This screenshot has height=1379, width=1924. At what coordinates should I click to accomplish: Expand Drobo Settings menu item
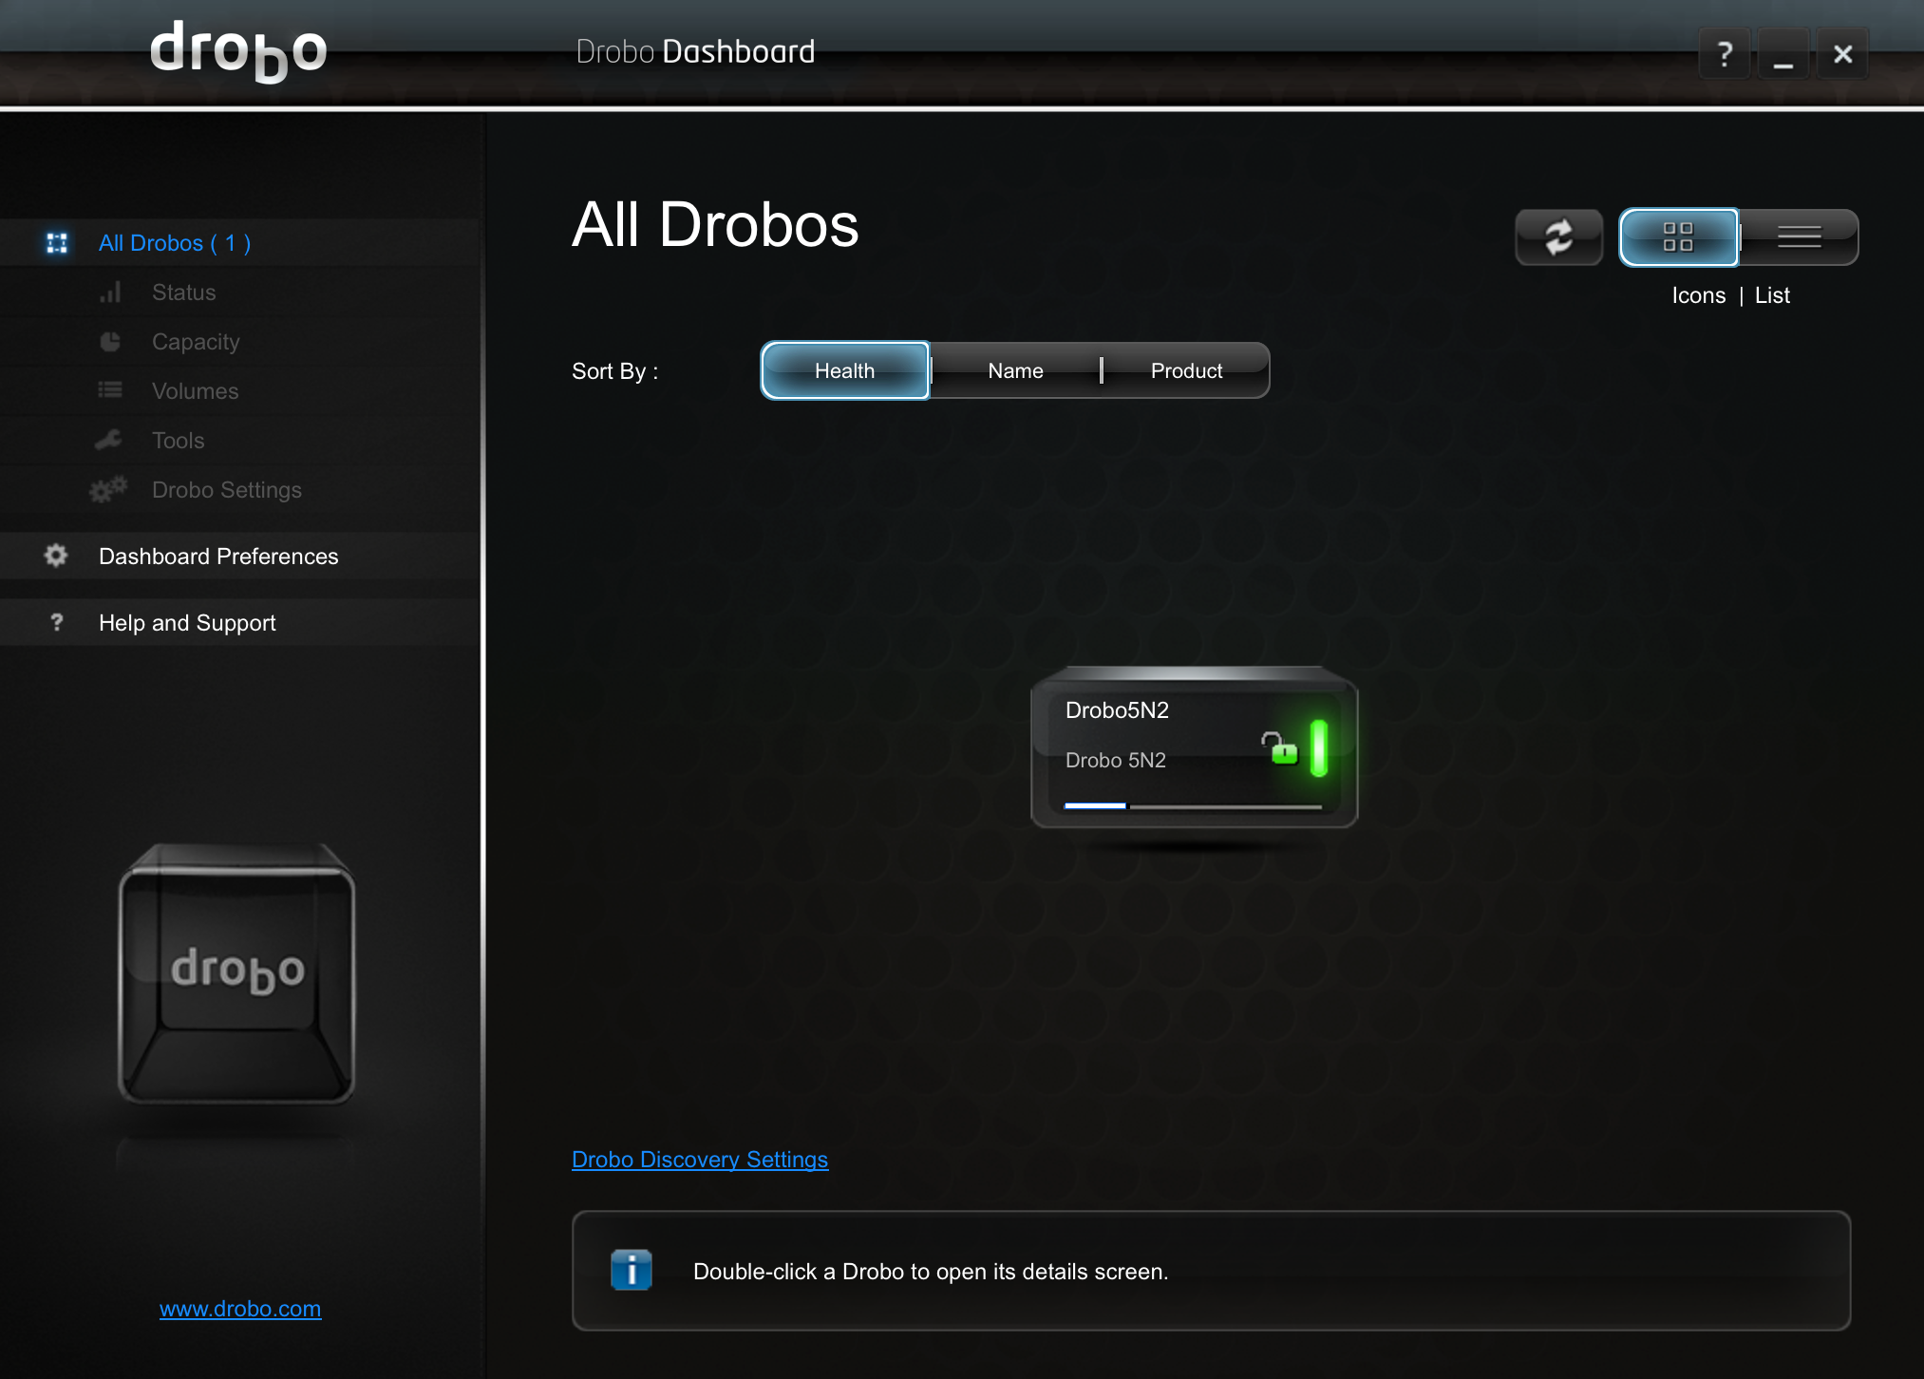[x=225, y=489]
